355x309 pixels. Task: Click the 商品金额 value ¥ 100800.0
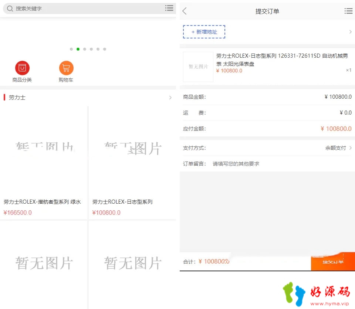338,97
